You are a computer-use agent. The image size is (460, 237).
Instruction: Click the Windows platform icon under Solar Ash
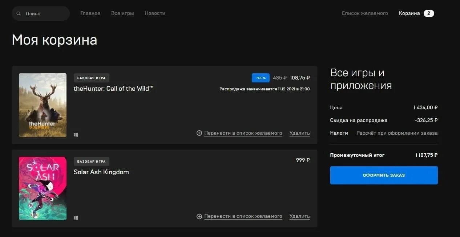point(76,218)
